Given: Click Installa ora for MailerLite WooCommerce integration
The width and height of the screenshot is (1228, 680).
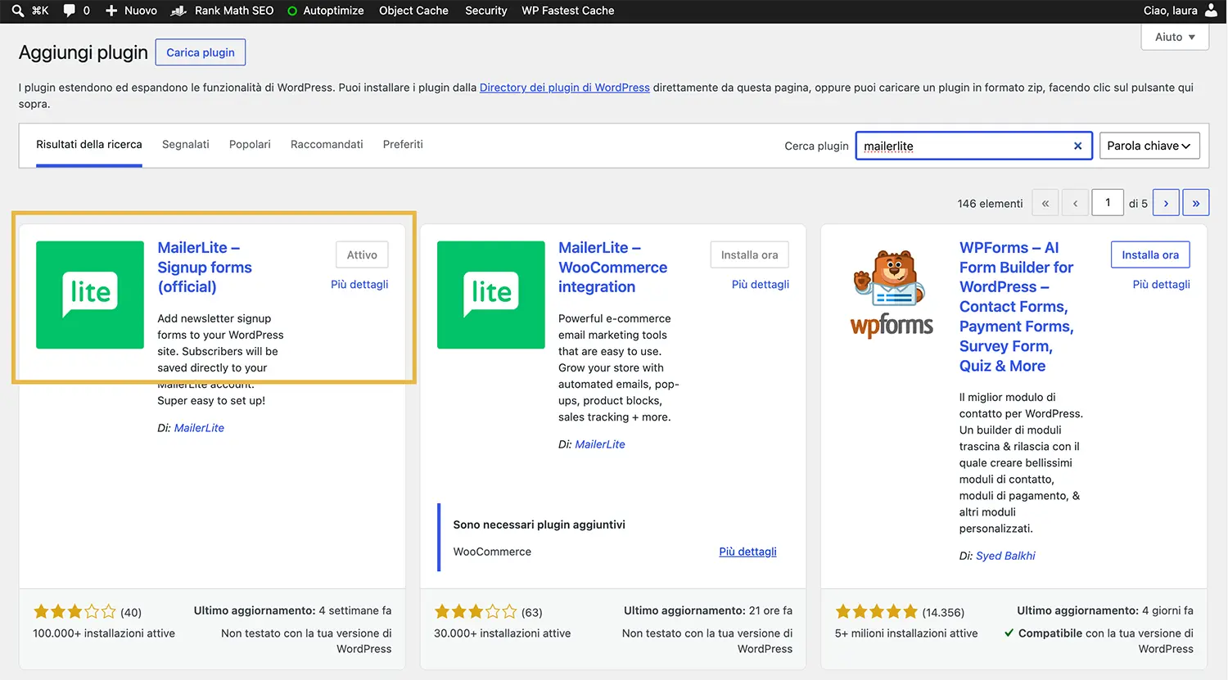Looking at the screenshot, I should coord(750,255).
